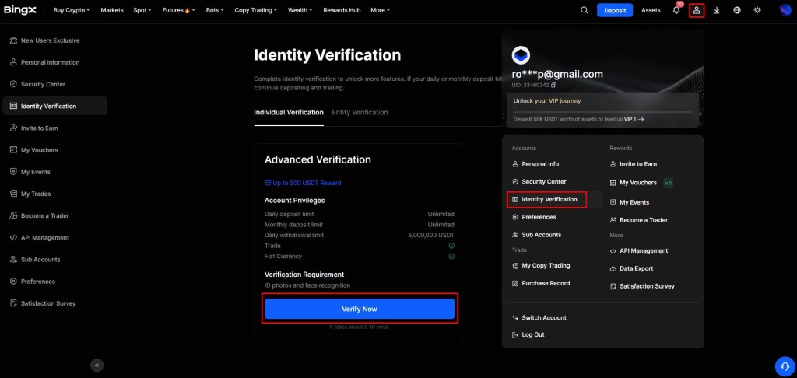Click Personal Info in account dropdown

(535, 164)
